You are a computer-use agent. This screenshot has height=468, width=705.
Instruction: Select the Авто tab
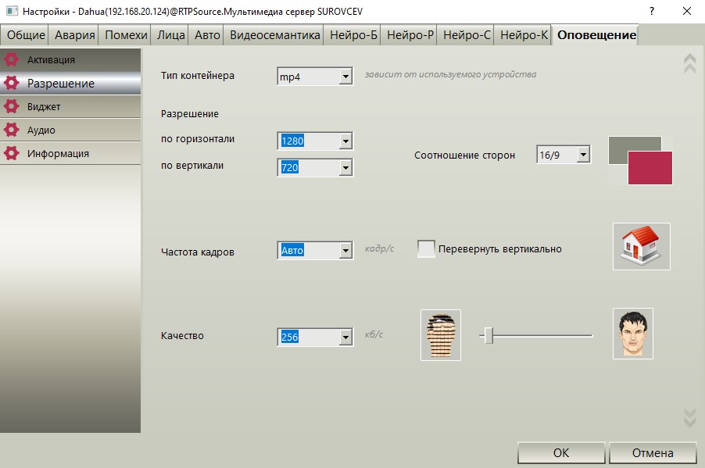point(207,35)
